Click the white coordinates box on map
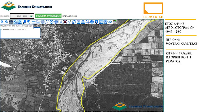Viewport: 199px width, 112px height. pyautogui.click(x=20, y=33)
